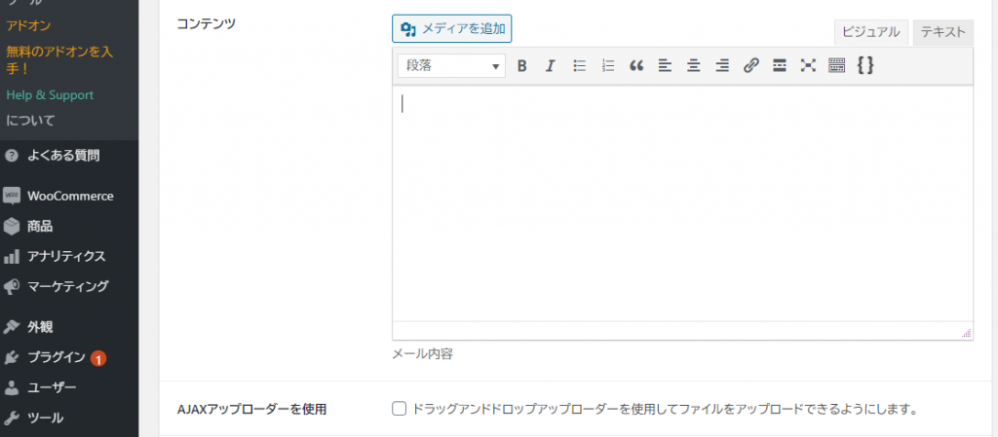Open the 商品 products menu

point(39,226)
